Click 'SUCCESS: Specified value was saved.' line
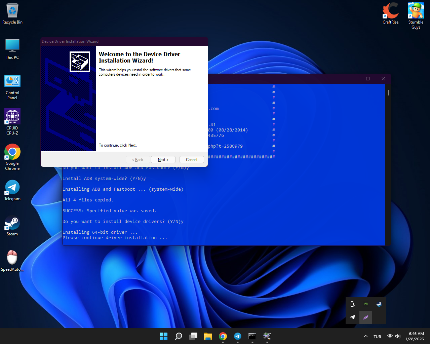 point(110,211)
